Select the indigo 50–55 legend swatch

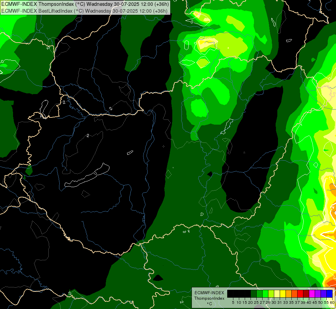324,294
